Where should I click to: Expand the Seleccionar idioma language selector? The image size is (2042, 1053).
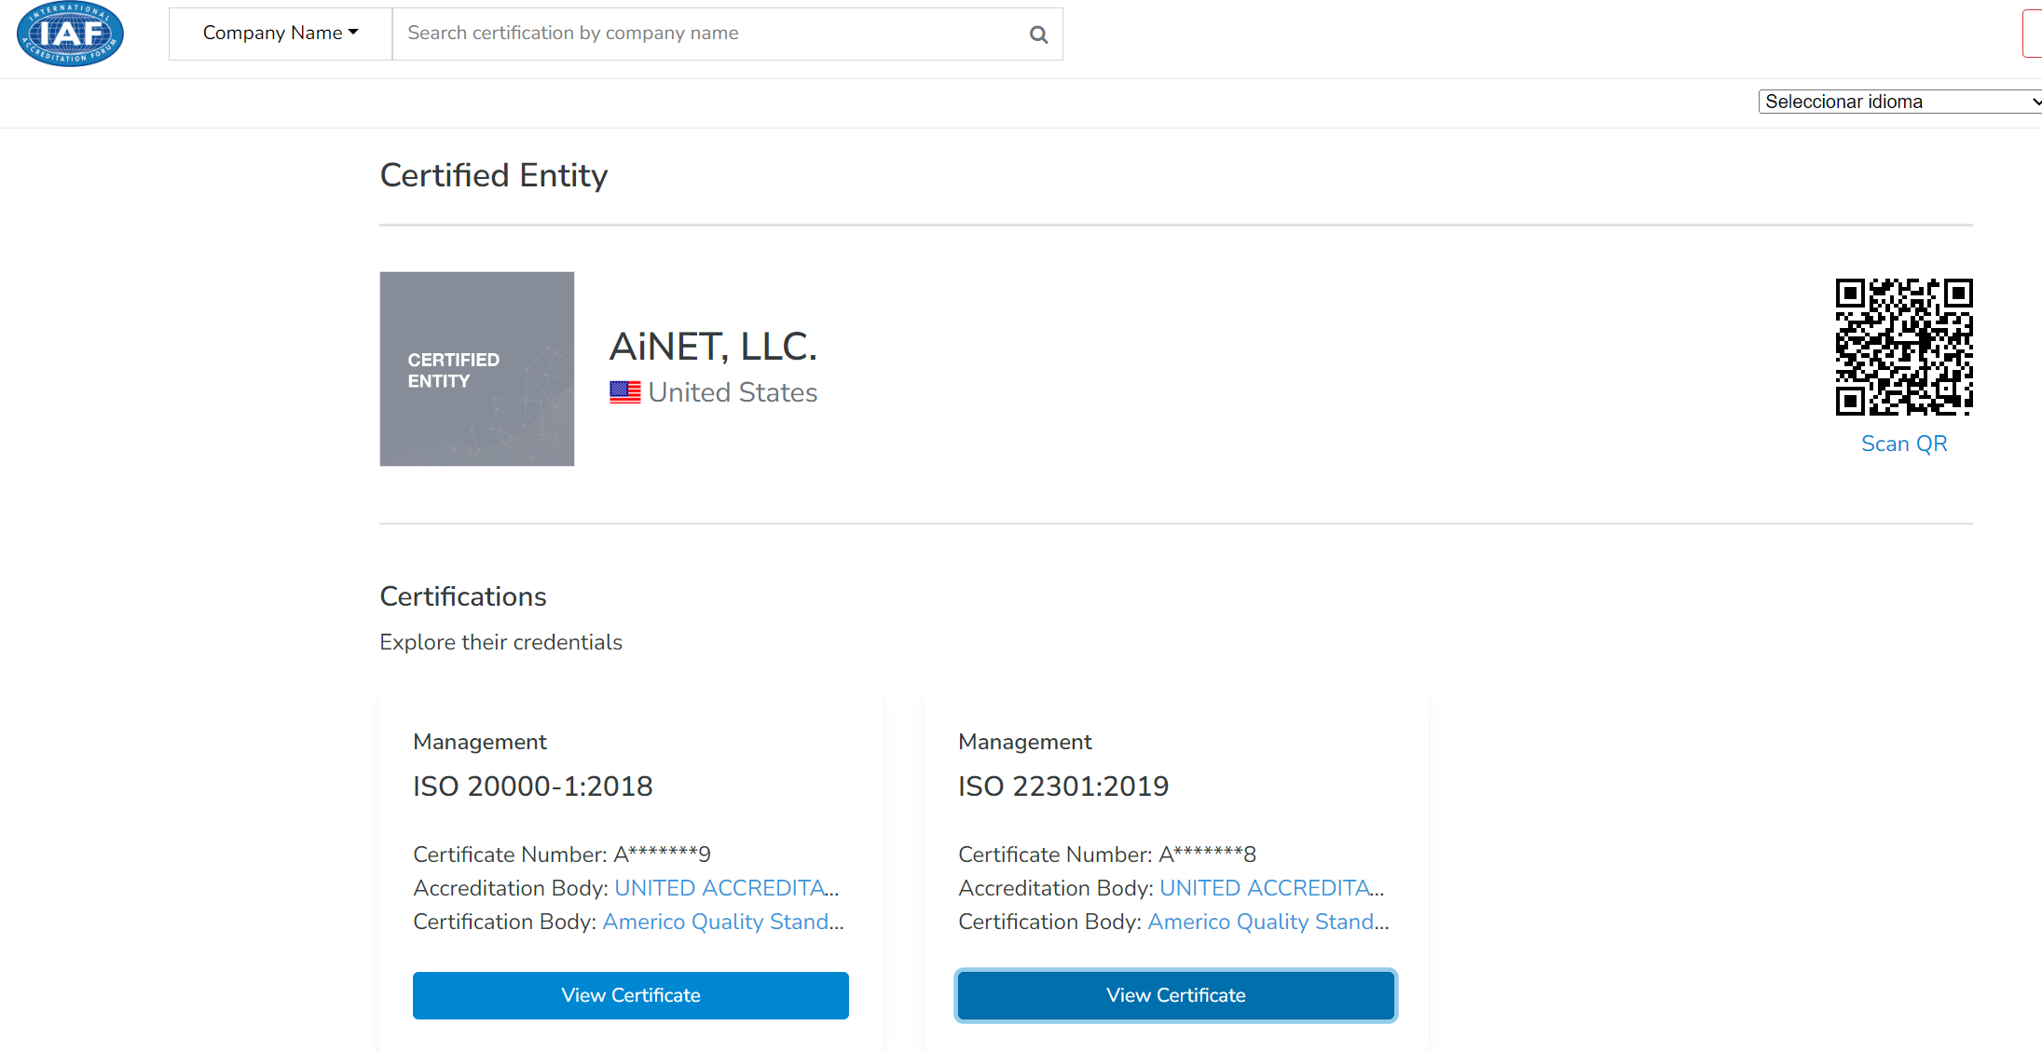click(x=1899, y=102)
